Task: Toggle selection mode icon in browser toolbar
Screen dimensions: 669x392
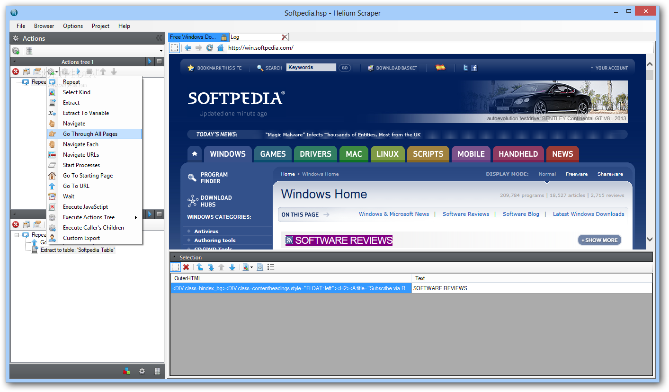Action: click(175, 48)
